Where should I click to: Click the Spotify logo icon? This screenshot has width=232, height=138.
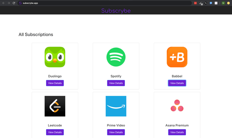[x=116, y=57]
